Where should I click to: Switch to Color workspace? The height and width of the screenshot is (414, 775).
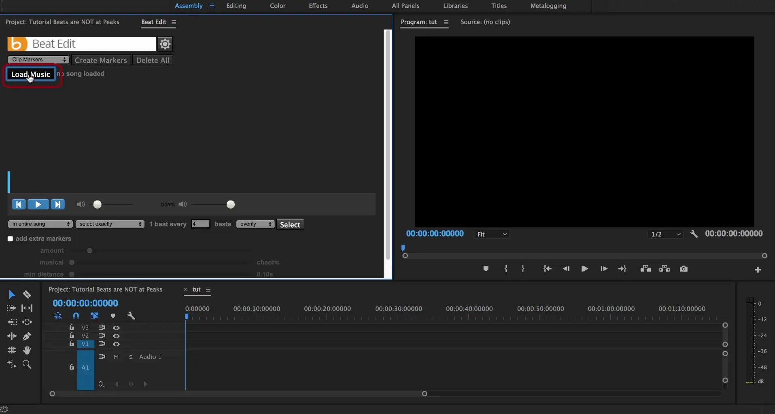pos(278,6)
